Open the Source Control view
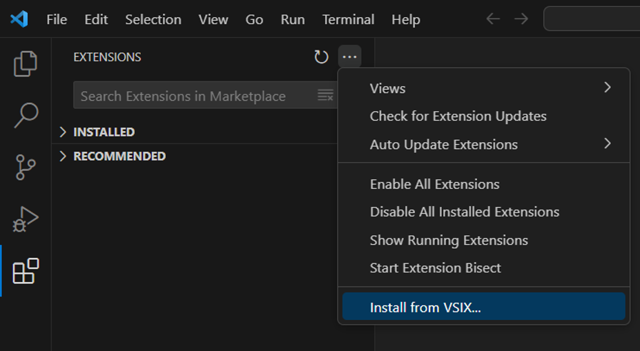640x351 pixels. pos(26,168)
